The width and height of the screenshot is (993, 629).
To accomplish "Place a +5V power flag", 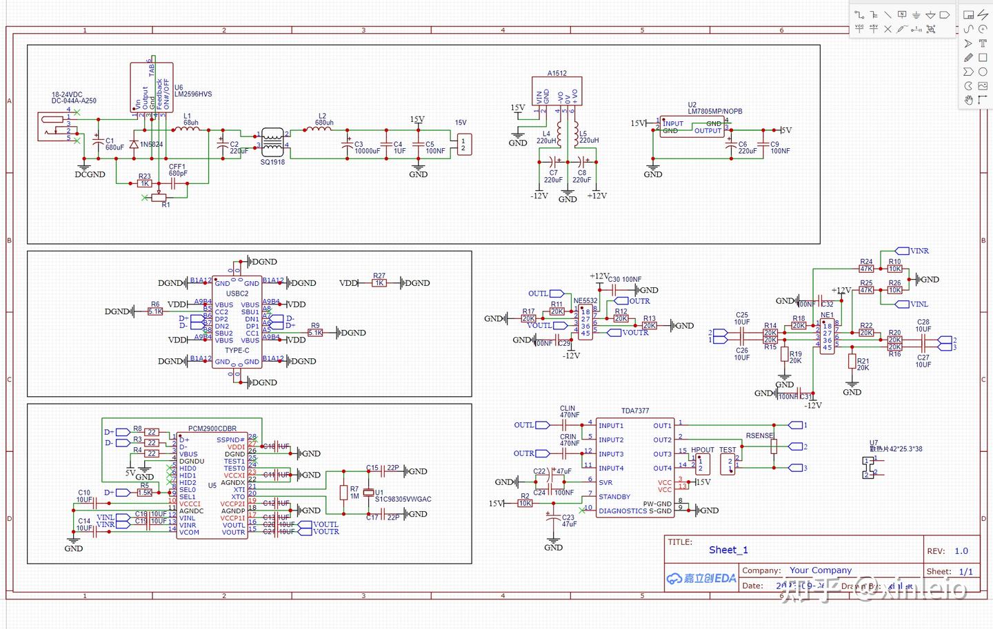I will coord(874,28).
